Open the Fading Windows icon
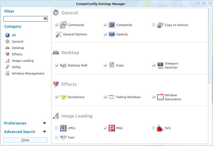This screenshot has width=213, height=146. pos(112,97)
